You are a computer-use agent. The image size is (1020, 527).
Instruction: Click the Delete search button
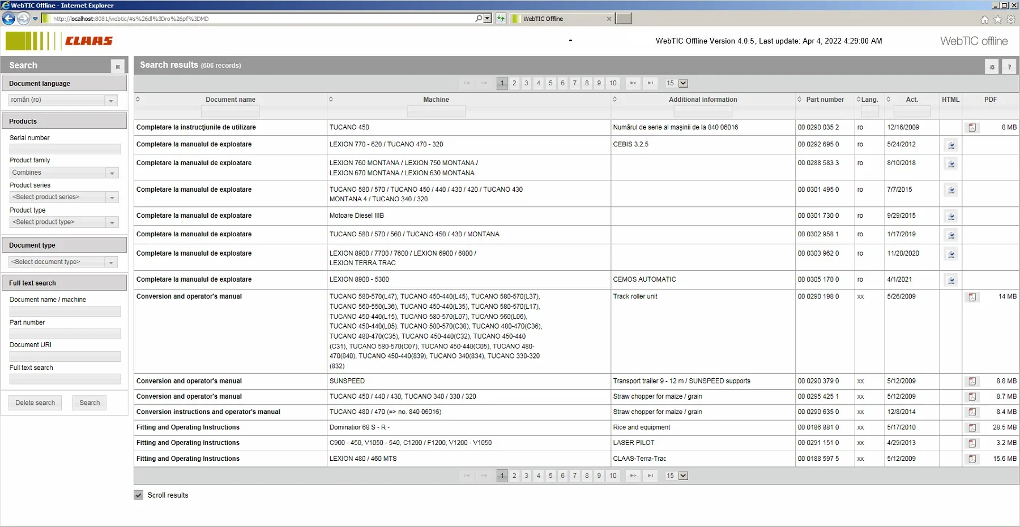click(35, 403)
